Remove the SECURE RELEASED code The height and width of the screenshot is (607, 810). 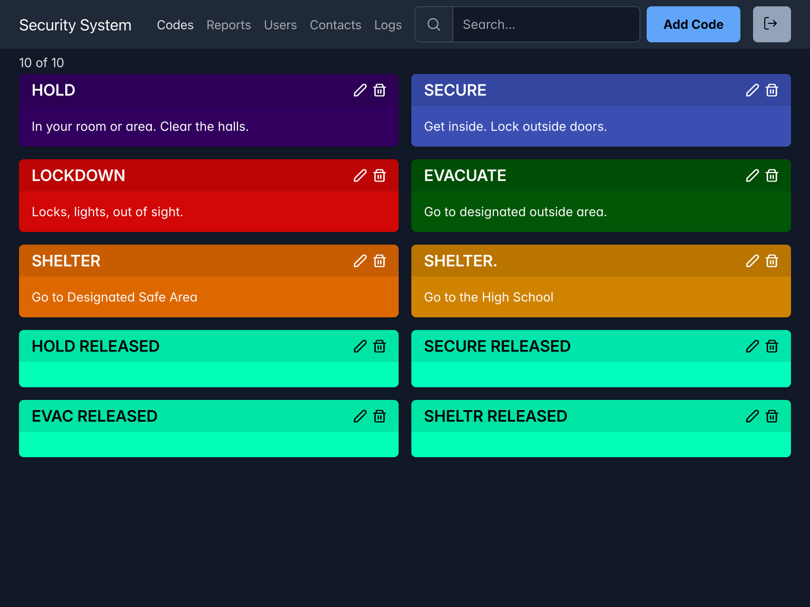click(772, 346)
